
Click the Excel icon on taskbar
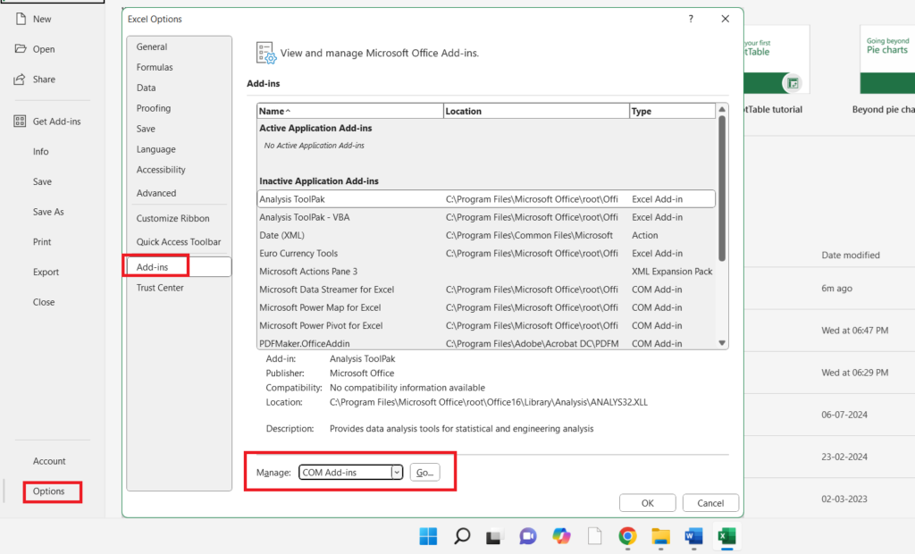[x=727, y=536]
